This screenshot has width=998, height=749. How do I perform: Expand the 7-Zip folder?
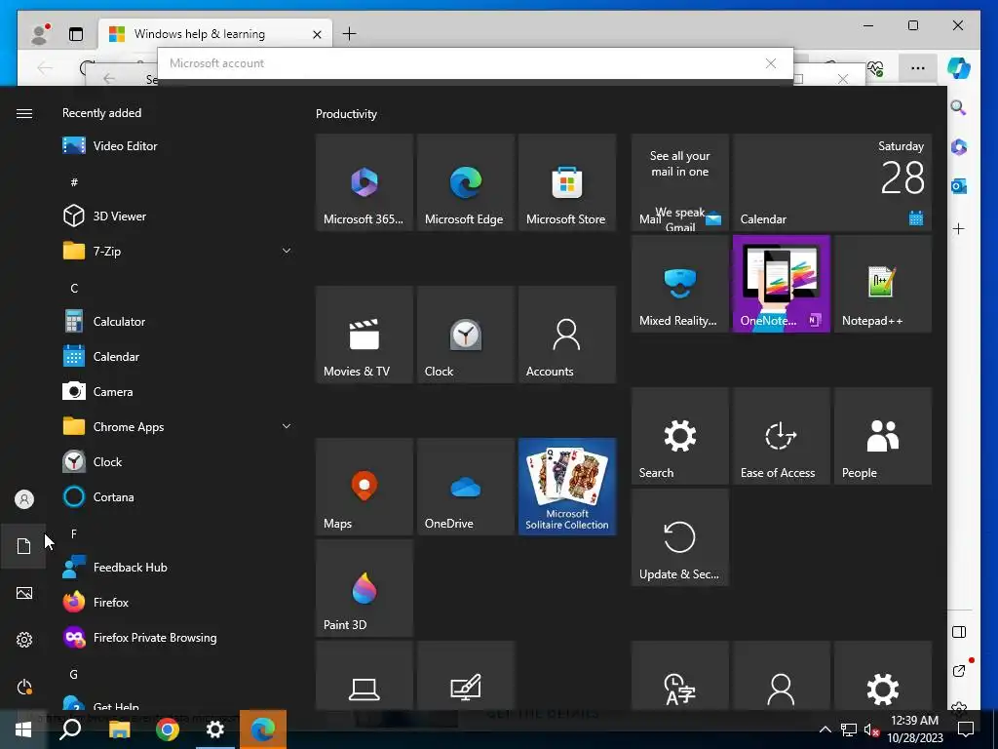tap(177, 251)
